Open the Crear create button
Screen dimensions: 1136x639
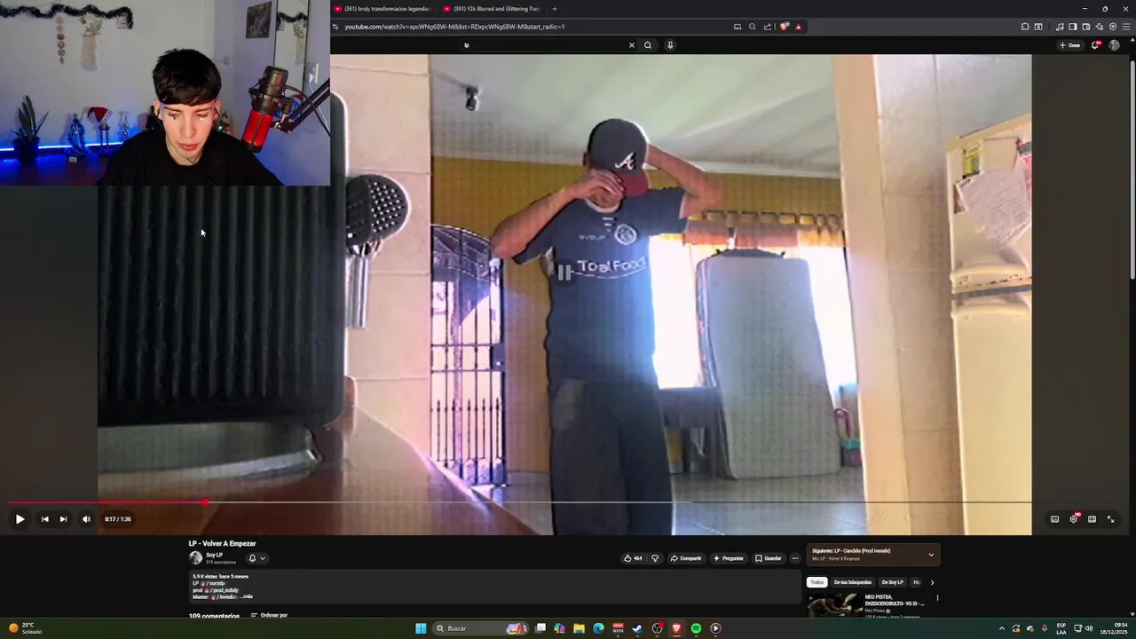1069,45
